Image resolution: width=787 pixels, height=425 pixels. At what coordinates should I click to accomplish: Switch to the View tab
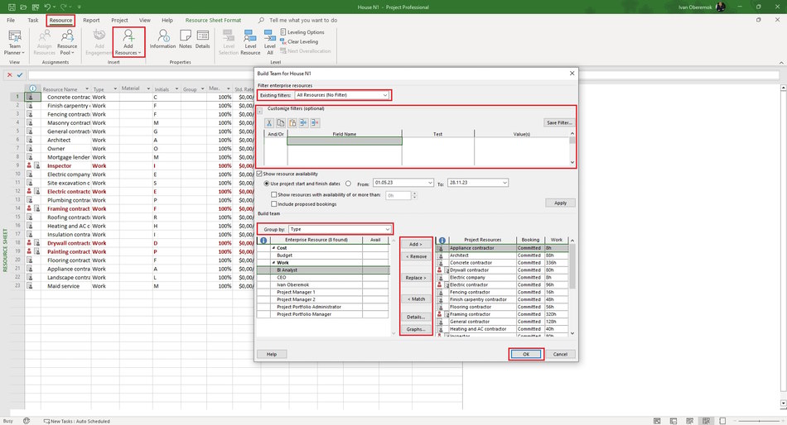(x=144, y=20)
